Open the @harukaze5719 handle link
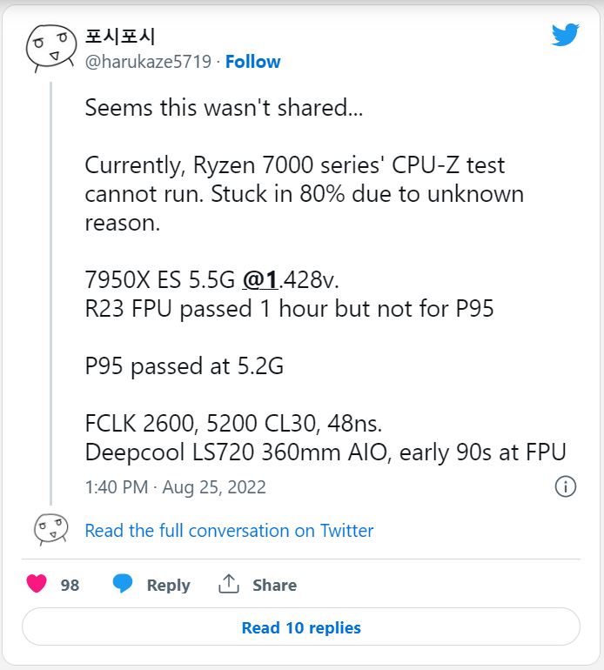This screenshot has height=670, width=604. [148, 62]
